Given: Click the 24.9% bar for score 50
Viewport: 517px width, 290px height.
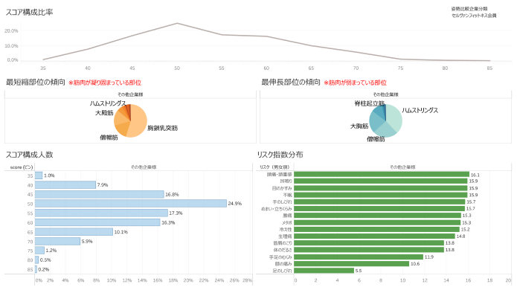Looking at the screenshot, I should (131, 204).
